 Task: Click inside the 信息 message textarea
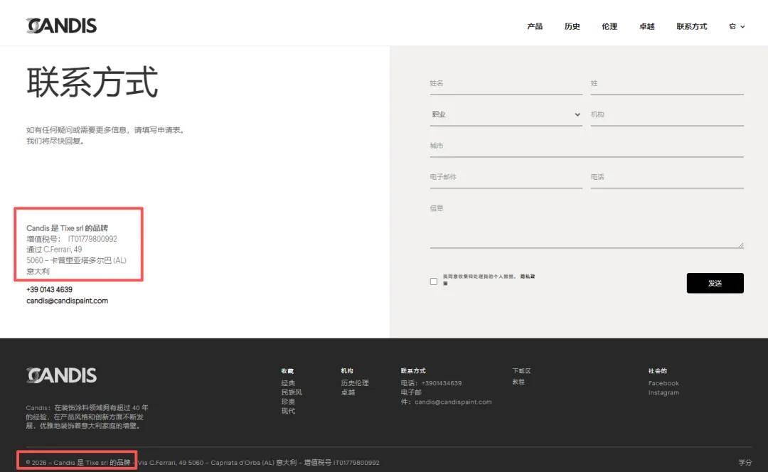(587, 223)
